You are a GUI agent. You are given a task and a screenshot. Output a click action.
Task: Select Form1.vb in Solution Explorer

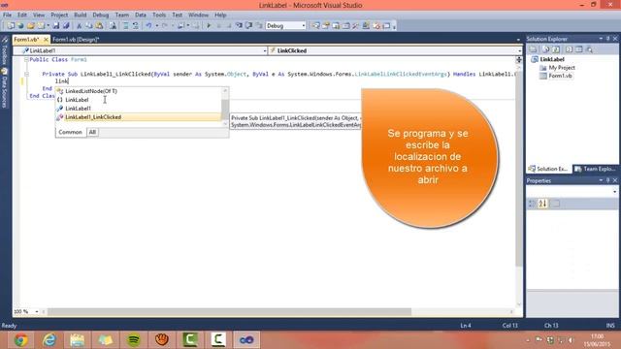(x=560, y=76)
